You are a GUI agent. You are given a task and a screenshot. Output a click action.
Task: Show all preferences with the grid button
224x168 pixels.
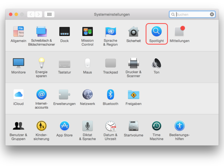click(x=49, y=14)
